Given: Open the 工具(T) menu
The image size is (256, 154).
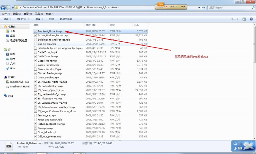Looking at the screenshot, I should point(38,14).
